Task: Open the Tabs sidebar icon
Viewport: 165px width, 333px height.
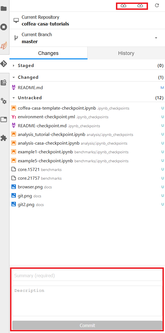Action: point(4,120)
